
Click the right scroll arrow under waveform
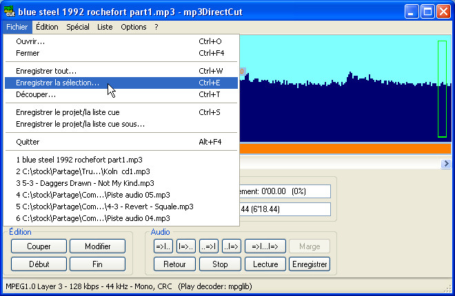click(x=446, y=163)
